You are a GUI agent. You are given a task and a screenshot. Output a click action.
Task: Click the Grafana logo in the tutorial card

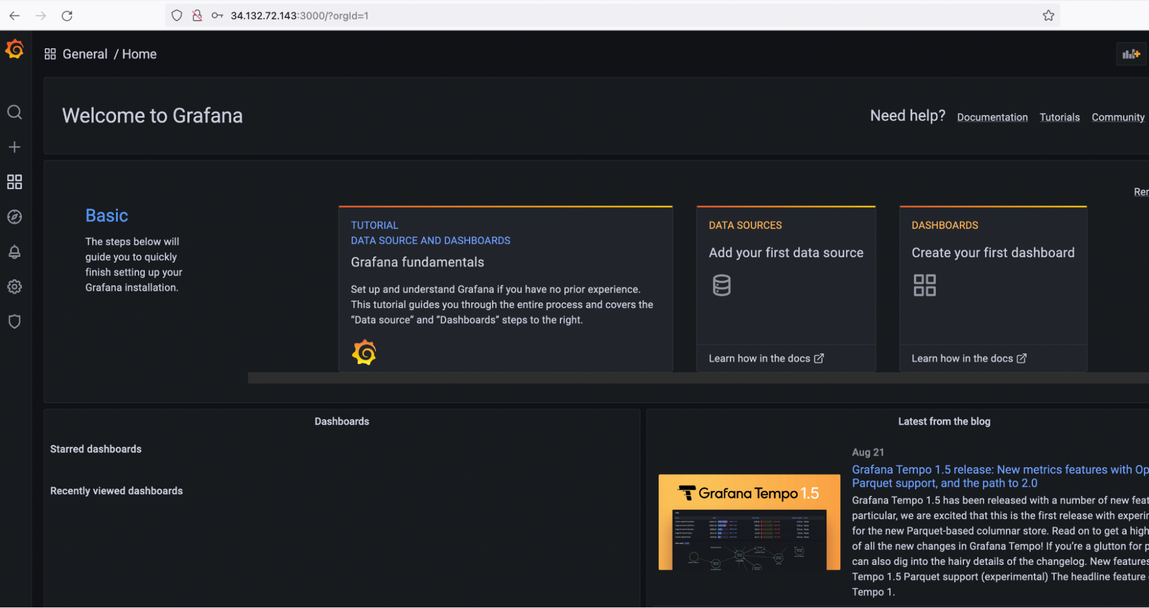[x=364, y=353]
